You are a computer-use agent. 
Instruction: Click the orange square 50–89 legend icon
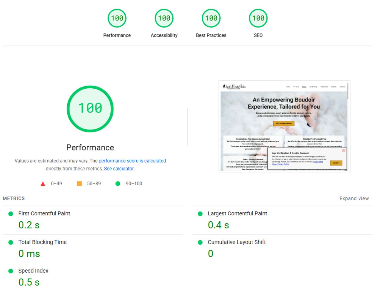point(79,184)
